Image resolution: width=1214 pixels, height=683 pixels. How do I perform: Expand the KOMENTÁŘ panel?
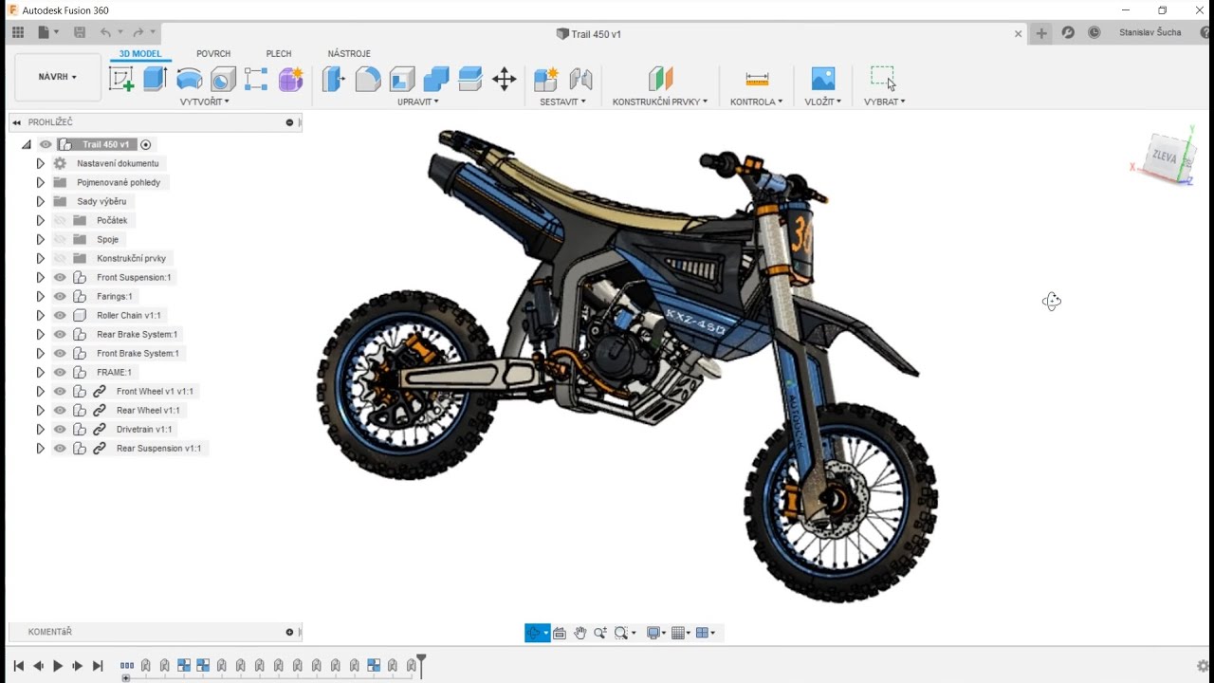(290, 632)
